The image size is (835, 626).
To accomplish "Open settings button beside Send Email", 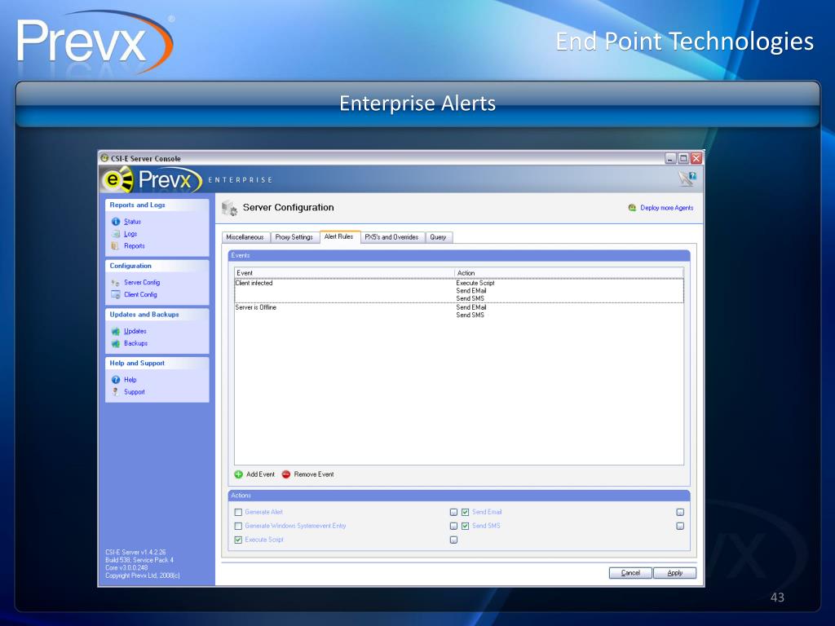I will (x=680, y=512).
